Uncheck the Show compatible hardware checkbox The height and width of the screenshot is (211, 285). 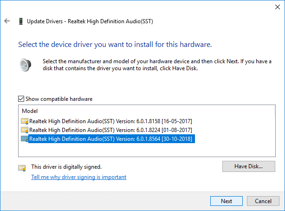tap(21, 99)
